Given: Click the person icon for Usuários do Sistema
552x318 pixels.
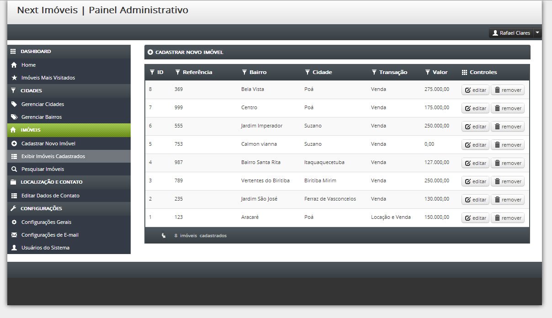Looking at the screenshot, I should click(x=14, y=248).
